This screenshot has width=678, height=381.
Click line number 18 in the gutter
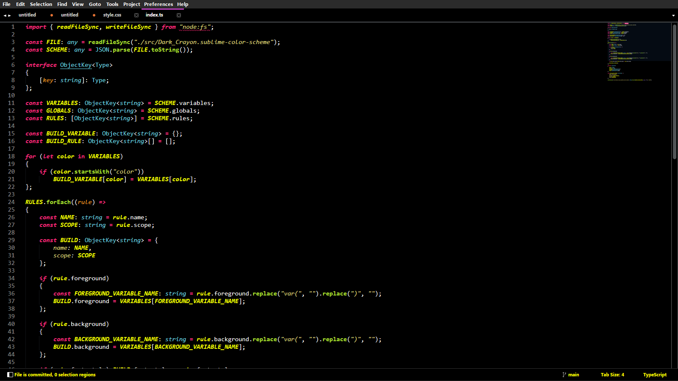[x=11, y=156]
